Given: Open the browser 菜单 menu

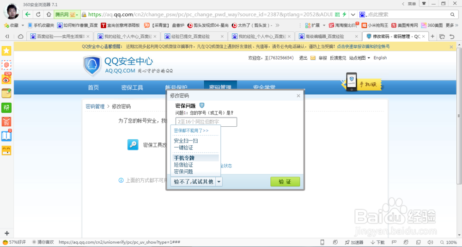Looking at the screenshot, I should click(x=409, y=4).
